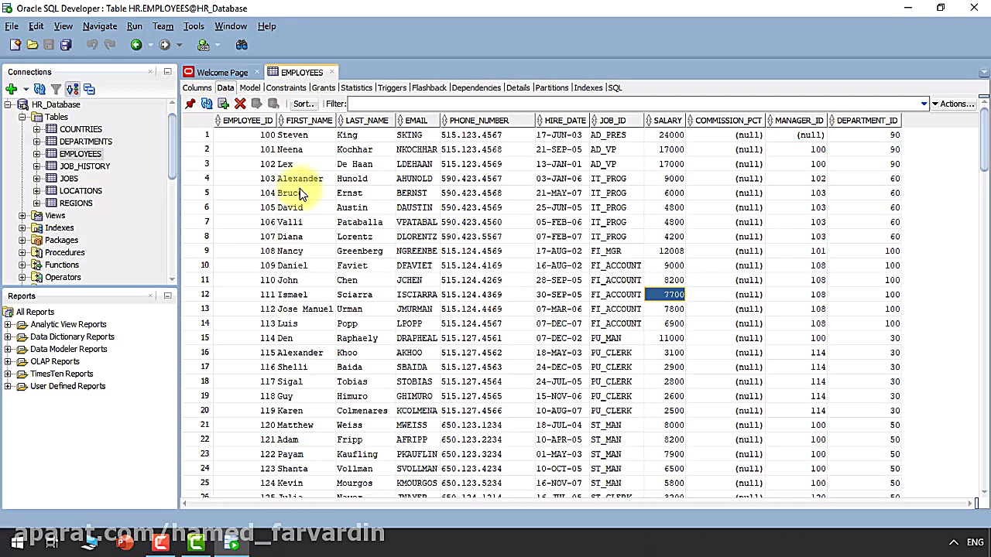Collapse the Tables tree node

(x=22, y=117)
